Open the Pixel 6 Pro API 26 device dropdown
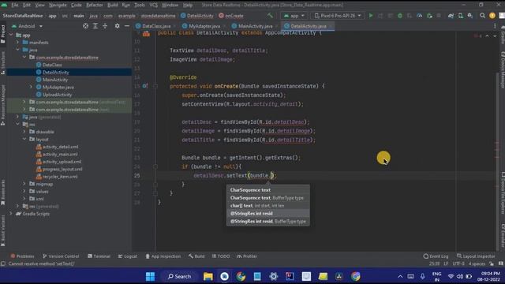 point(337,16)
